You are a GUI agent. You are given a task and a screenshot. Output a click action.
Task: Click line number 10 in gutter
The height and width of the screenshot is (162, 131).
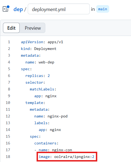[8, 103]
